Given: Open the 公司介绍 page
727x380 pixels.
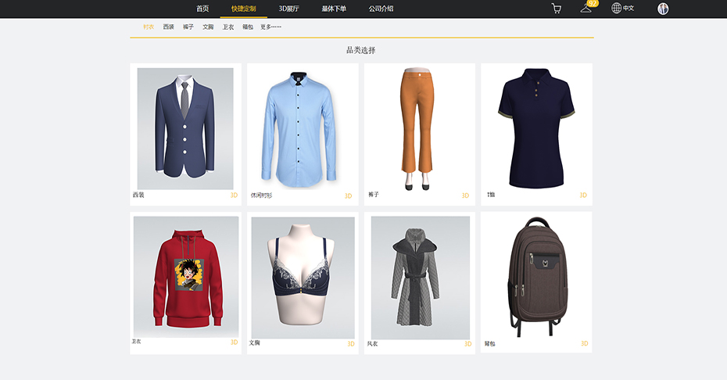Looking at the screenshot, I should click(381, 9).
